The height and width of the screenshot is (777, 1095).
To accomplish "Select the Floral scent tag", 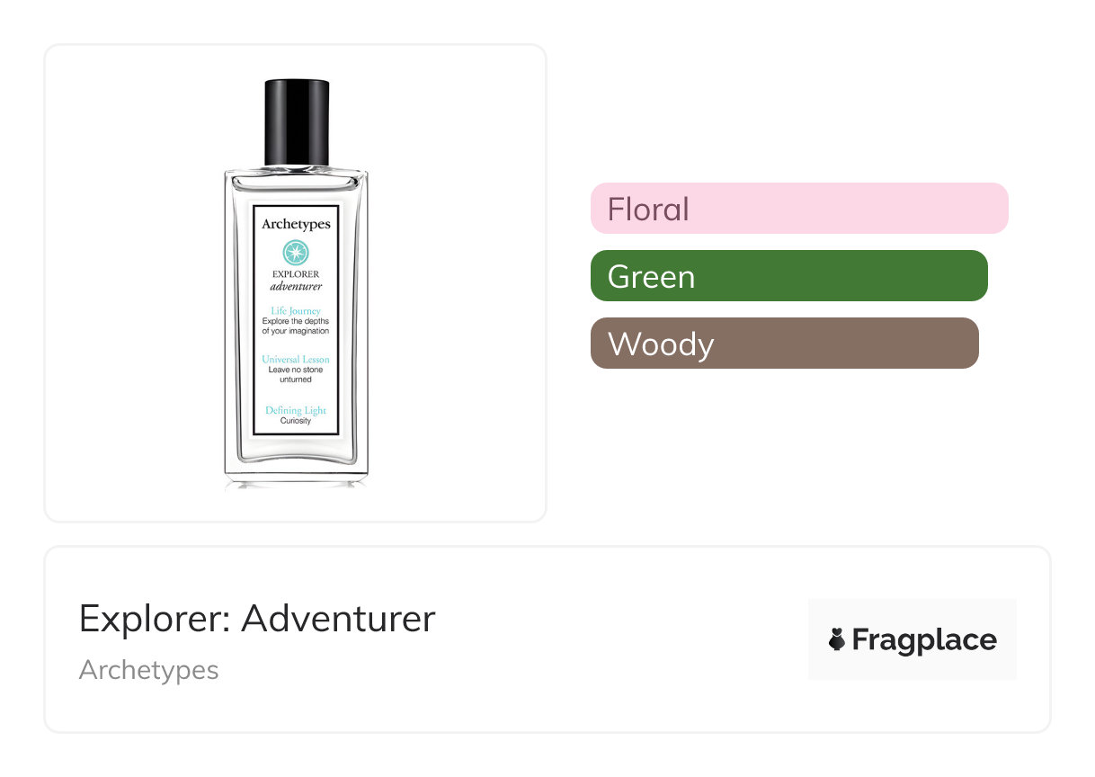I will [798, 209].
